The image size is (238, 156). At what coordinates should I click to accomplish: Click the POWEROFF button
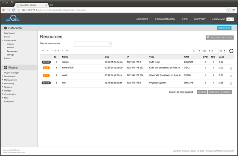coord(214,92)
